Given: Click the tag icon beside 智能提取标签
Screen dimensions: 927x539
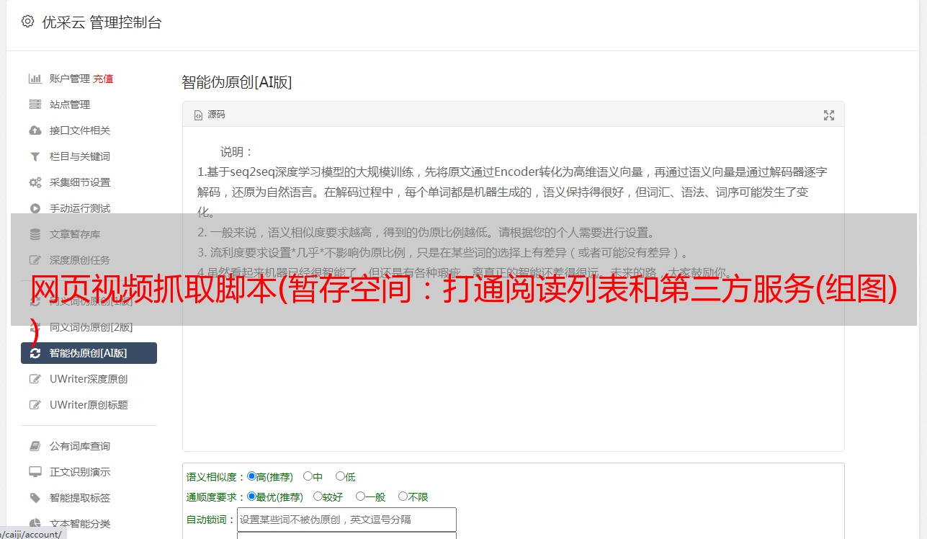Looking at the screenshot, I should pyautogui.click(x=35, y=498).
